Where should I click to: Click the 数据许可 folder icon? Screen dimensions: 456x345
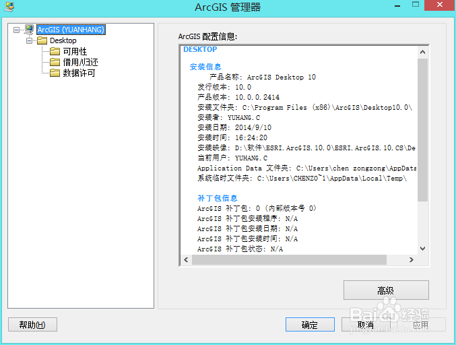[x=55, y=73]
